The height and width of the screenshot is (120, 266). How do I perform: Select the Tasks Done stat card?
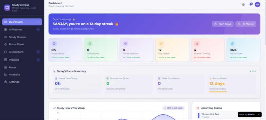point(101,50)
